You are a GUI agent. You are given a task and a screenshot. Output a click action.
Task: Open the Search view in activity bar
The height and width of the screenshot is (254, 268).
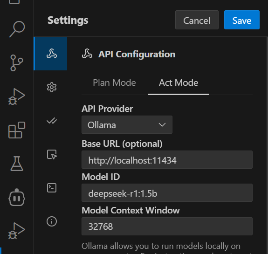point(17,29)
